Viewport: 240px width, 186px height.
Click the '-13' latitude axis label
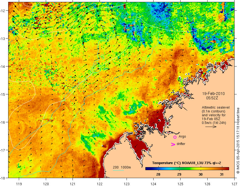(x=3, y=39)
